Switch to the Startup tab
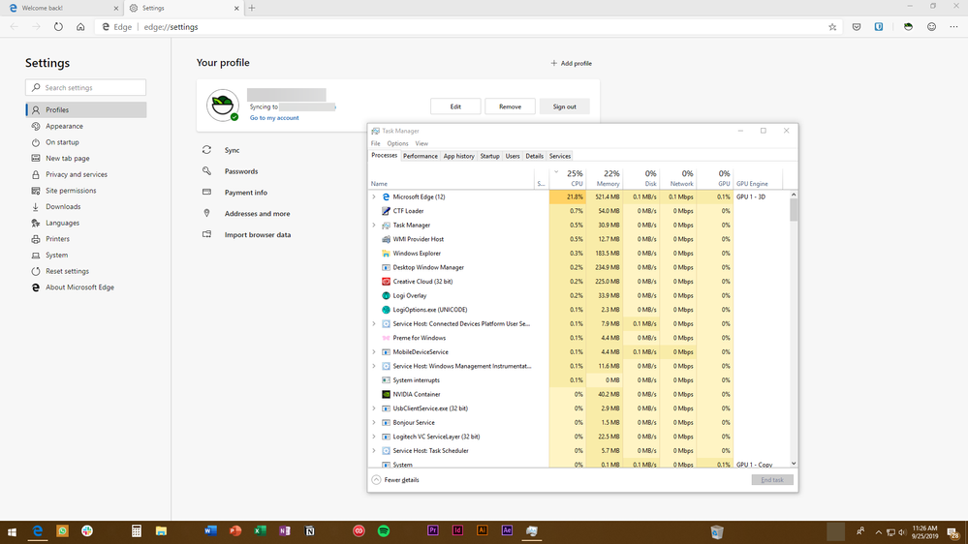This screenshot has width=968, height=544. pos(489,156)
